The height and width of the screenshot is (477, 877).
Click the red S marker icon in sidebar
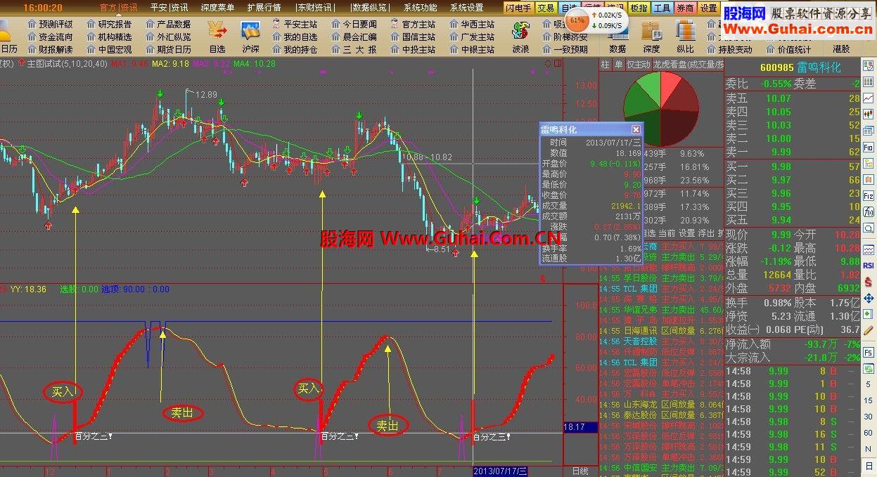pos(867,282)
